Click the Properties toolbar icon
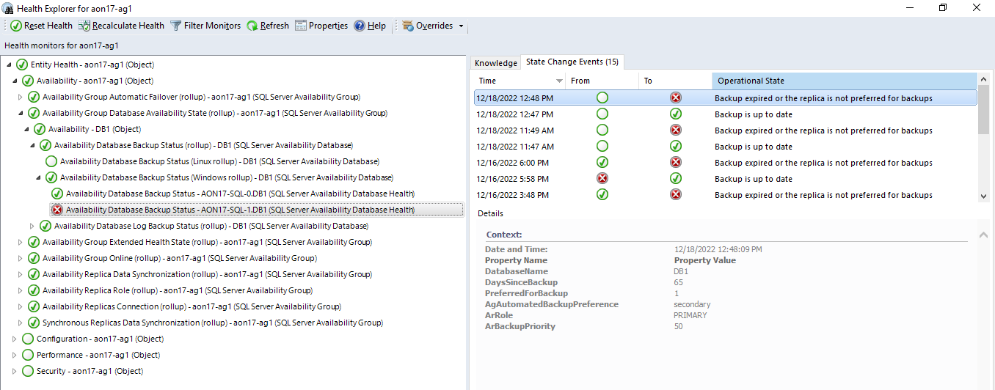 [x=301, y=26]
